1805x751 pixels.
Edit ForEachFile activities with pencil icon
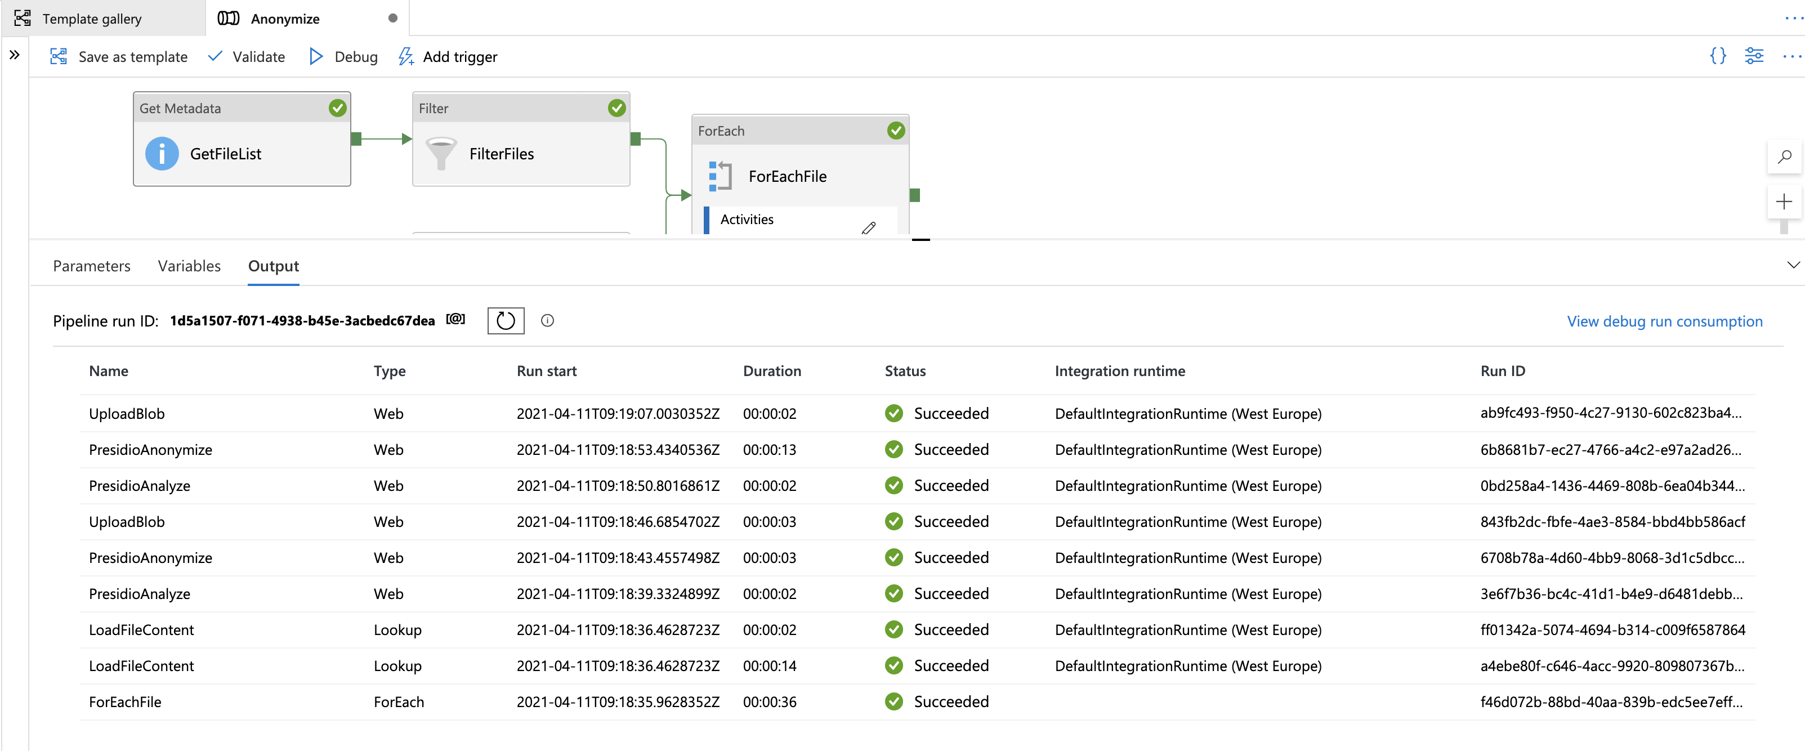click(x=869, y=227)
